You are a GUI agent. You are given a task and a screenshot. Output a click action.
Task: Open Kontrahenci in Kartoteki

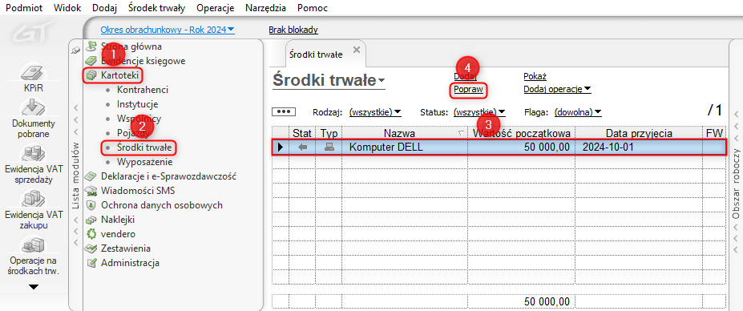[x=142, y=90]
